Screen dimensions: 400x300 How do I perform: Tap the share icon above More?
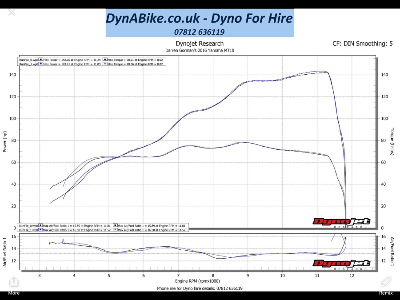pos(14,281)
